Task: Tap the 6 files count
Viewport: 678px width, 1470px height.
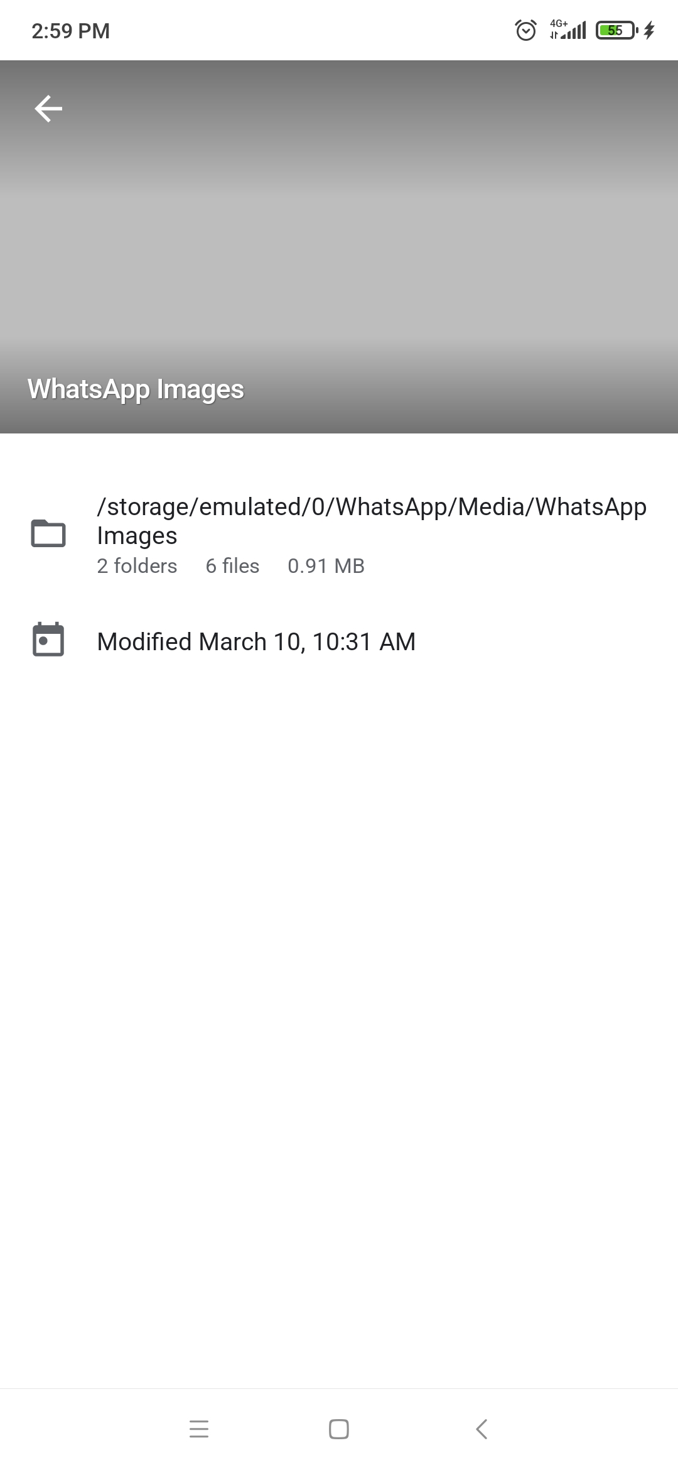Action: click(x=232, y=566)
